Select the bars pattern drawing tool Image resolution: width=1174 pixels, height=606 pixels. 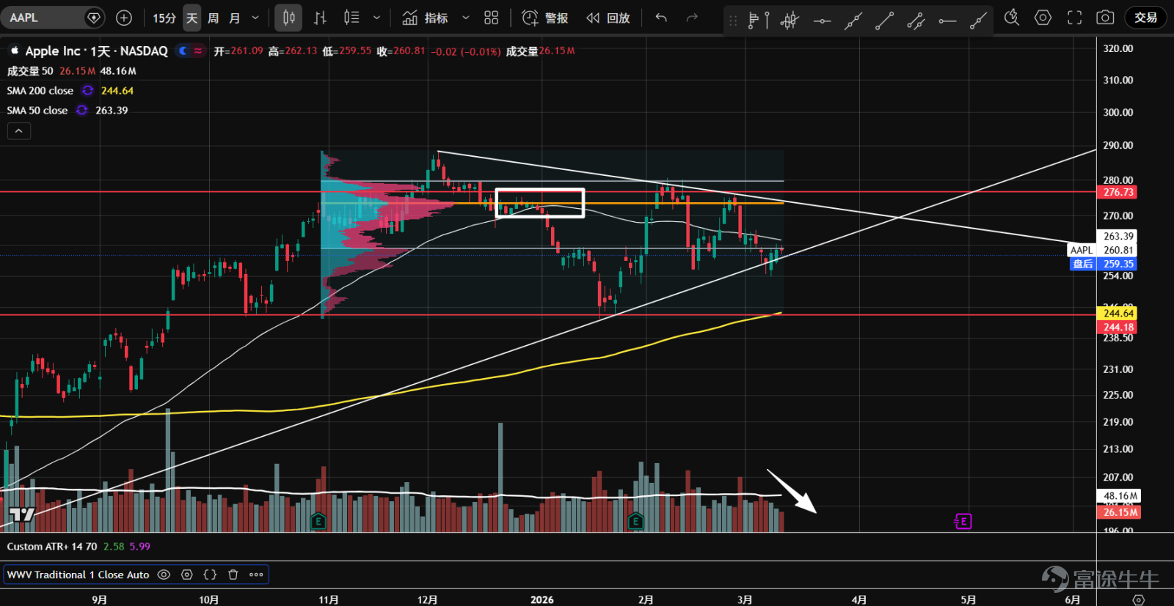pos(790,21)
